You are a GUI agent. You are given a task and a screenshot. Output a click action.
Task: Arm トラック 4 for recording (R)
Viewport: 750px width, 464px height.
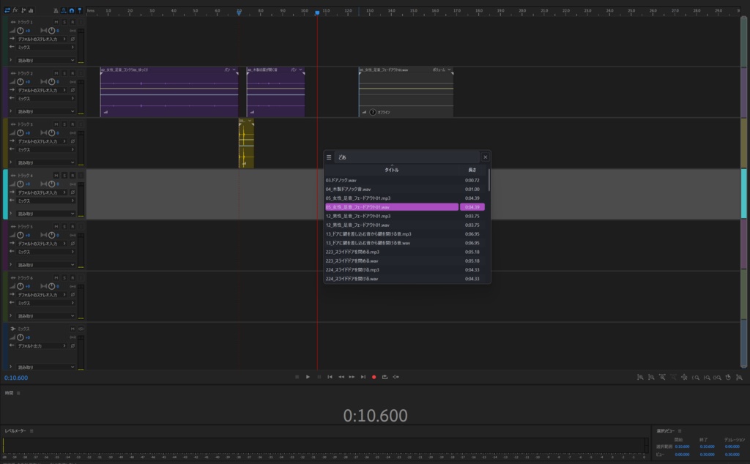tap(73, 176)
